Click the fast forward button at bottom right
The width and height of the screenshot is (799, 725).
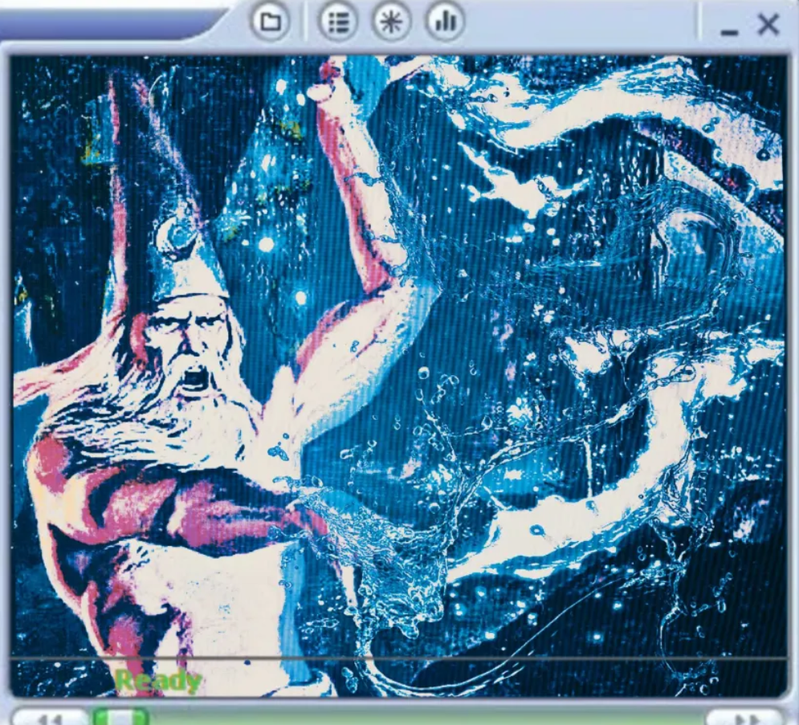click(744, 717)
